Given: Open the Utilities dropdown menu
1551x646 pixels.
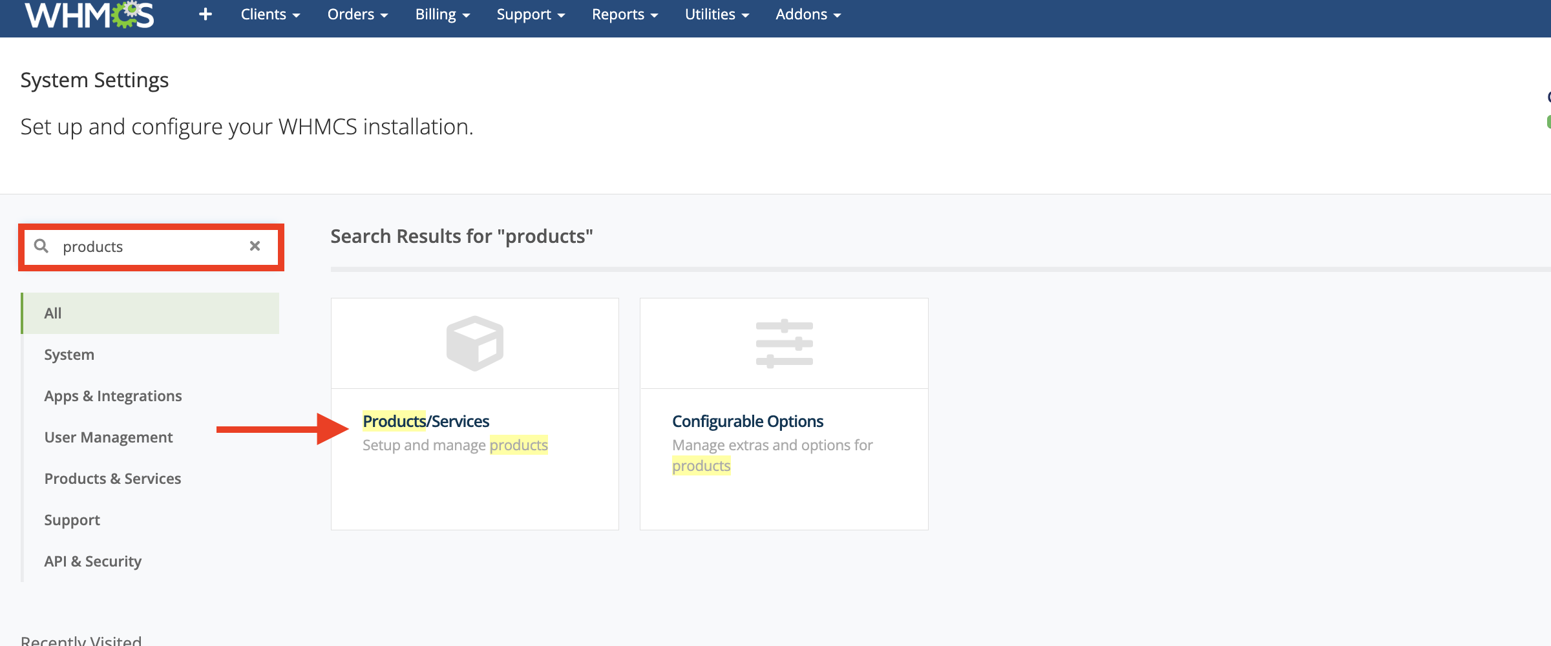Looking at the screenshot, I should click(x=717, y=14).
